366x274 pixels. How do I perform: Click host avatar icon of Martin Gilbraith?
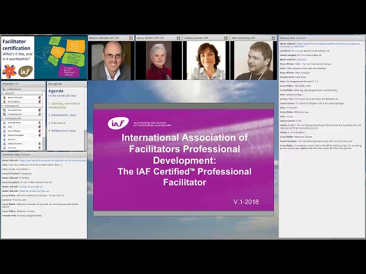click(x=4, y=98)
